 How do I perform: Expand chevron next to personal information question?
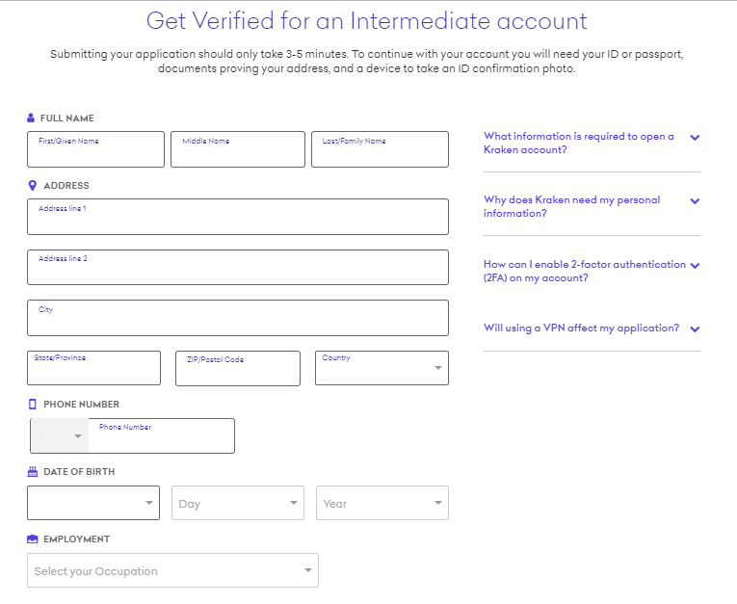[x=695, y=201]
